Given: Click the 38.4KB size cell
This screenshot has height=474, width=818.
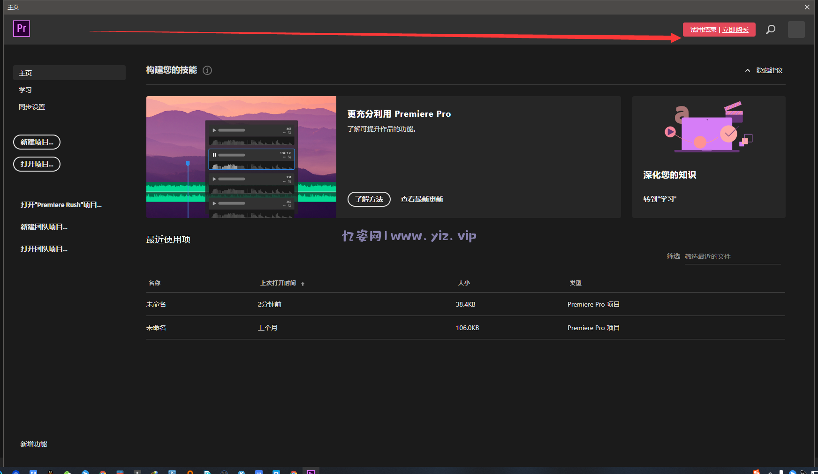Looking at the screenshot, I should (466, 304).
